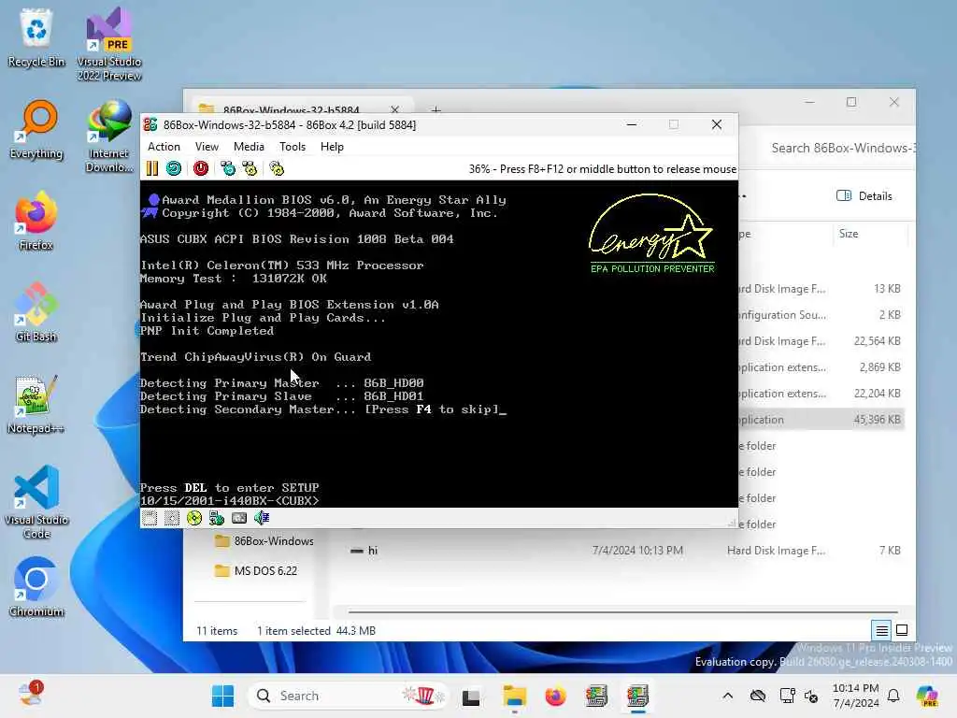
Task: Click the Search 86Box-Windows field in Explorer
Action: pos(842,148)
